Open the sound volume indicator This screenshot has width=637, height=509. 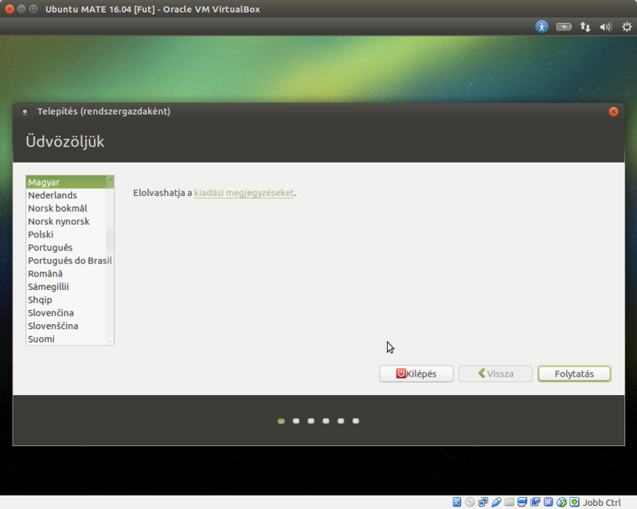point(606,27)
